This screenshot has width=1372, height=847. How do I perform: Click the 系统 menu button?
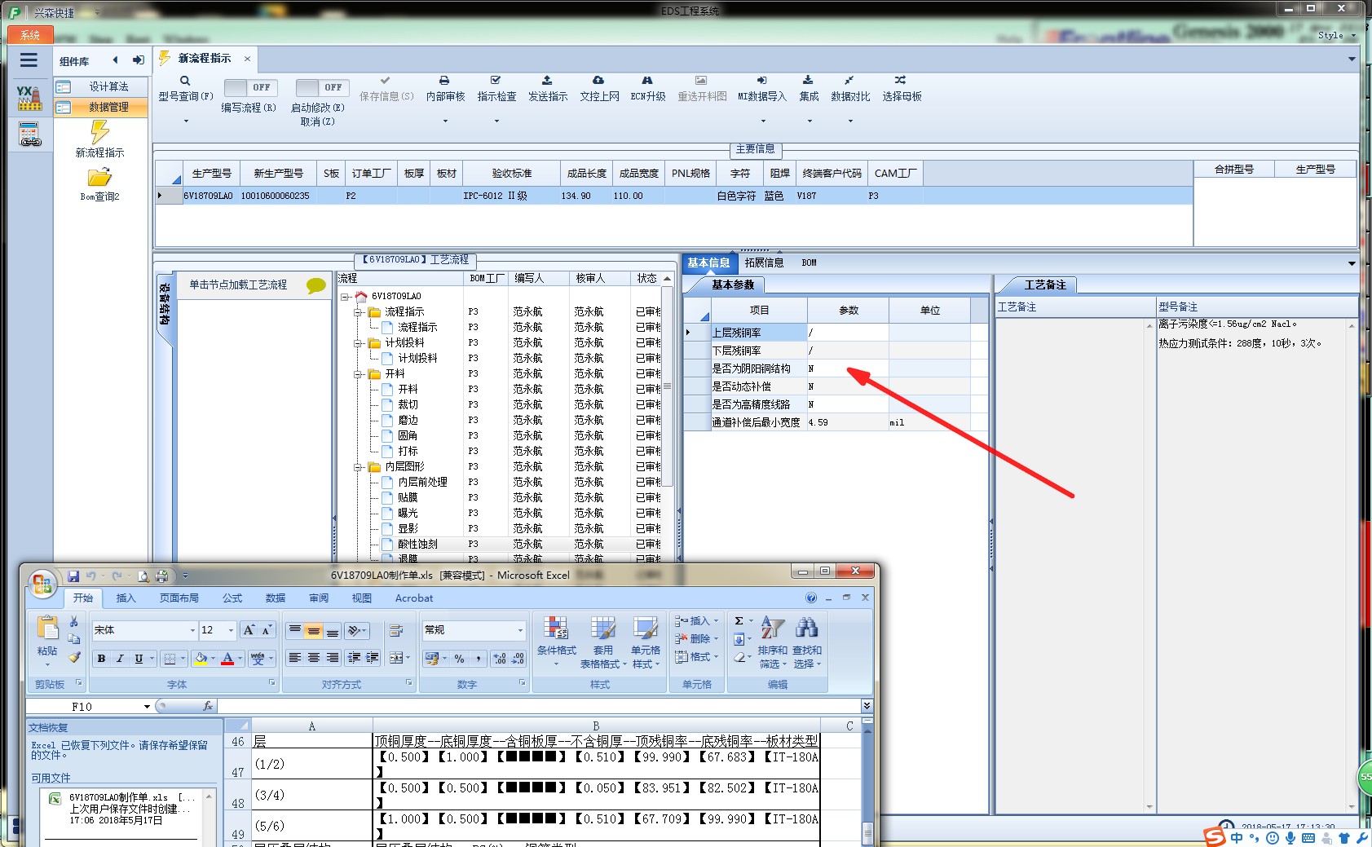click(x=30, y=35)
